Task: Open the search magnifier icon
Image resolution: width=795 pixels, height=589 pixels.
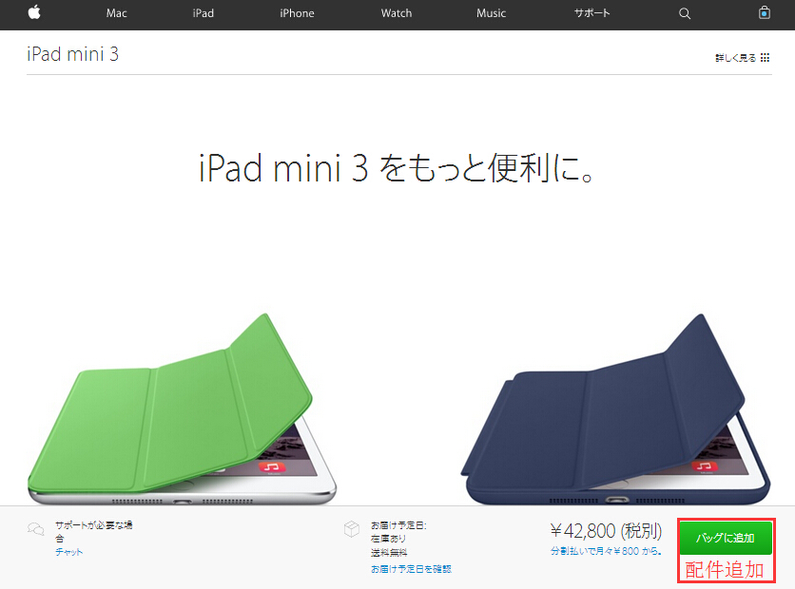Action: pyautogui.click(x=685, y=13)
